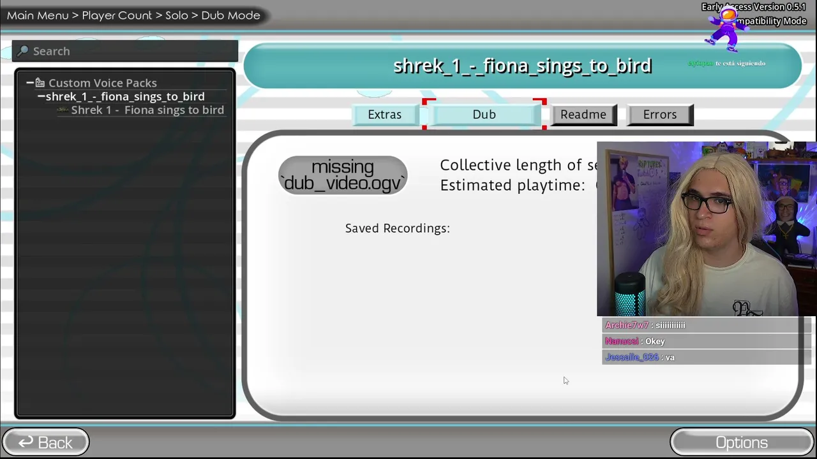Click the small icon beside Shrek 1 - Fiona sings to bird
Screen dimensions: 817x459
point(63,110)
